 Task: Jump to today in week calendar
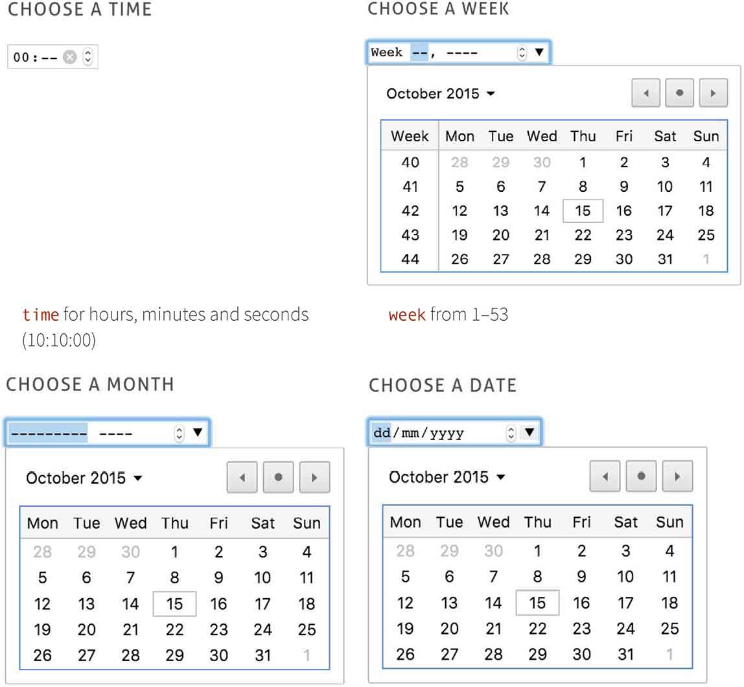(x=679, y=93)
